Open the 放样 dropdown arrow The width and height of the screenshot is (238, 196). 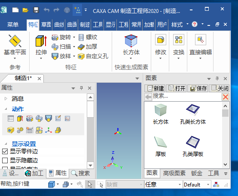tap(74, 56)
